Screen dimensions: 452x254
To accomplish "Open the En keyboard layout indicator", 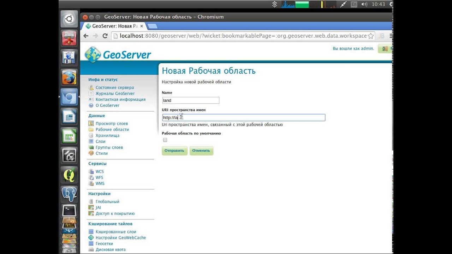I will [x=354, y=4].
